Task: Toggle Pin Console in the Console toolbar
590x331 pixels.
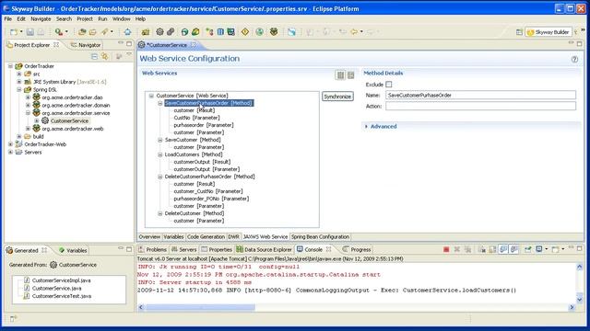Action: tap(528, 249)
